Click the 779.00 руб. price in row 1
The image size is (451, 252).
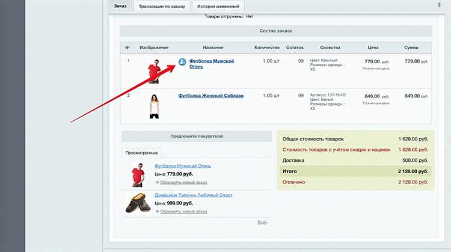pyautogui.click(x=377, y=61)
